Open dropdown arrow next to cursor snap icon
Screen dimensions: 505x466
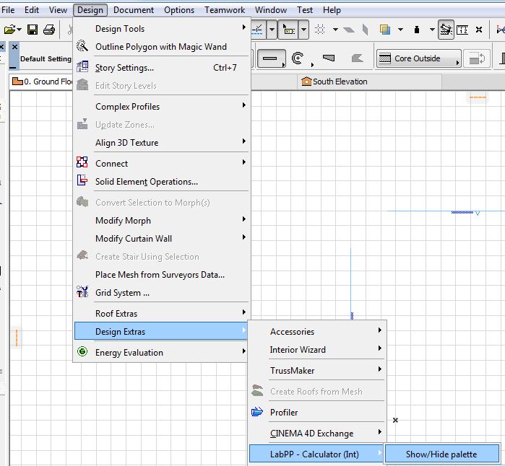click(x=303, y=30)
